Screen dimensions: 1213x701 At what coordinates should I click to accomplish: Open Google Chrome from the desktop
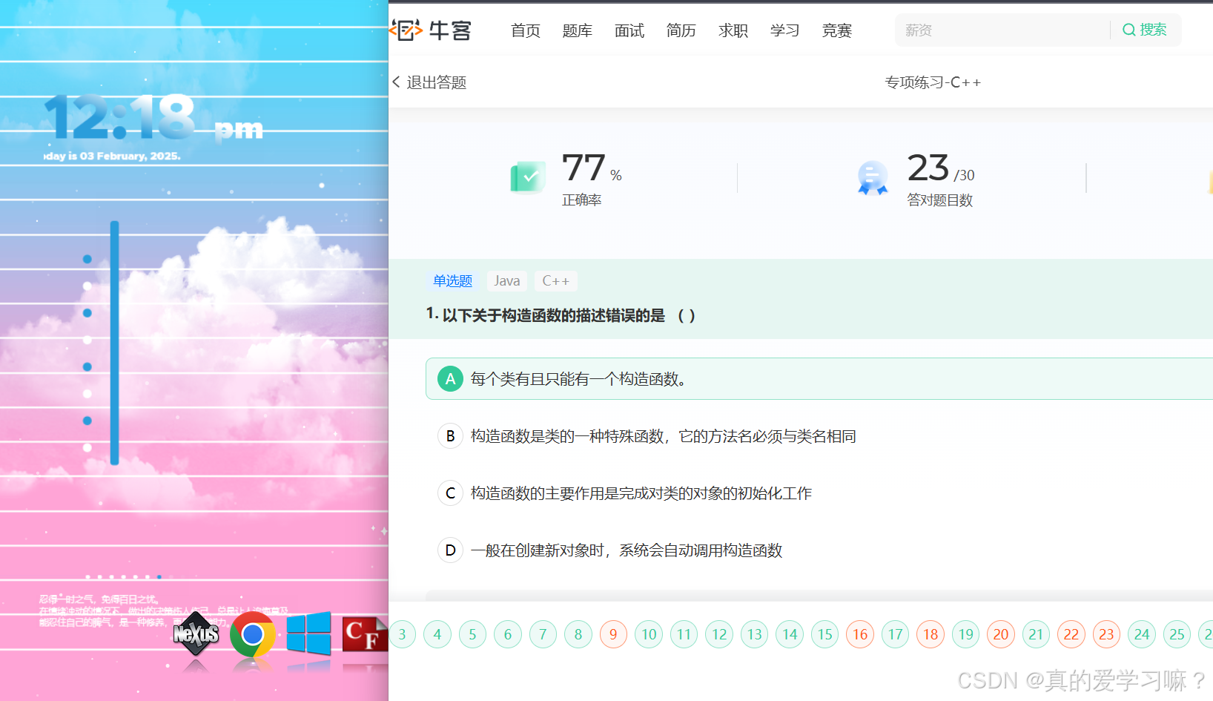coord(252,636)
